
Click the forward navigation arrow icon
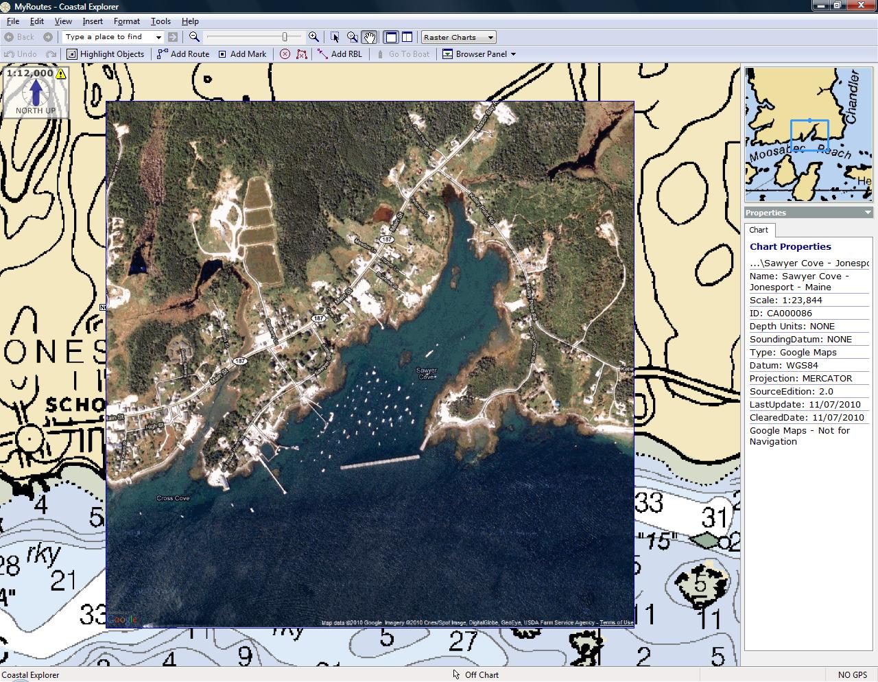(48, 37)
